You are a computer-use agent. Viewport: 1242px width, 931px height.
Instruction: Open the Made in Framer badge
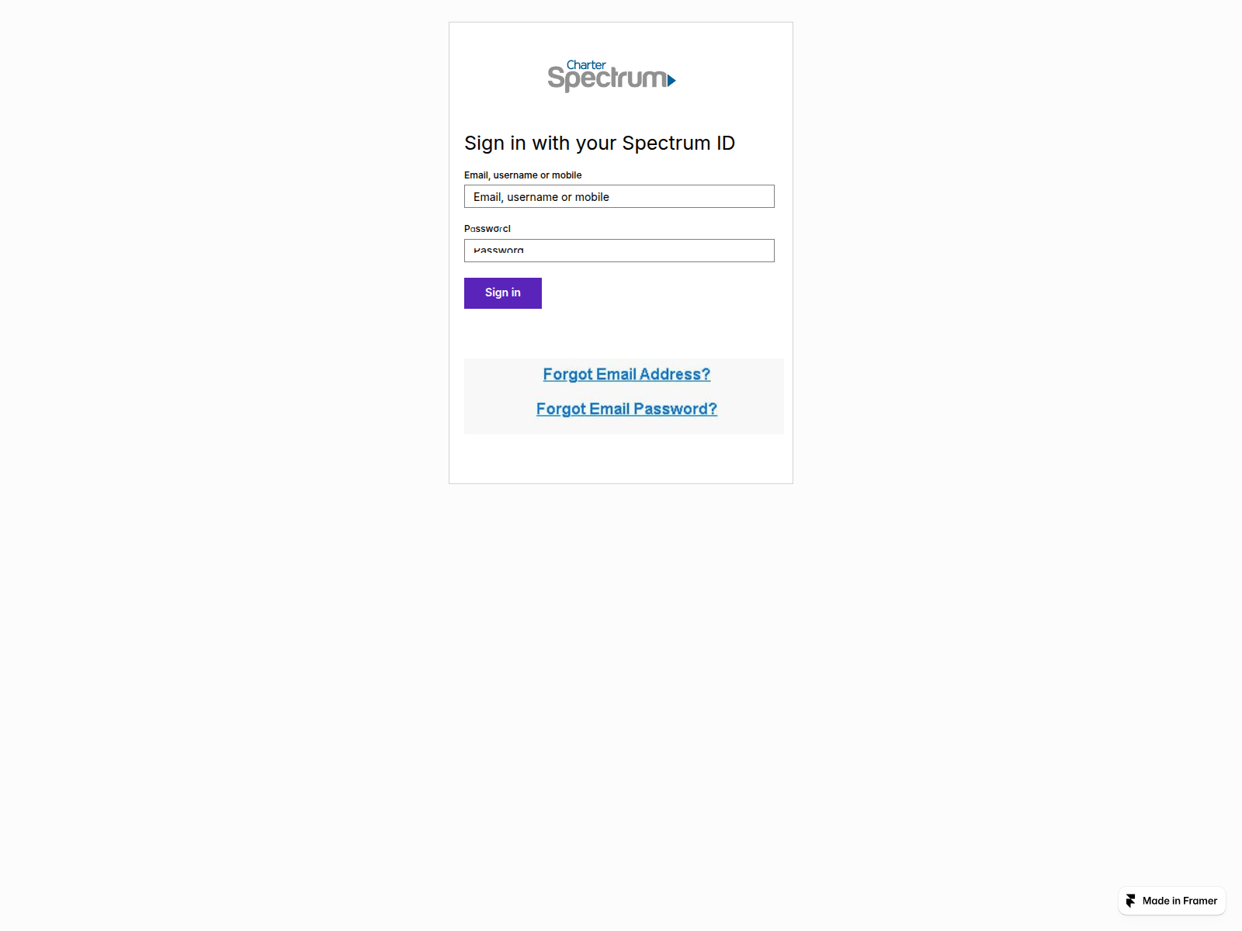coord(1172,901)
